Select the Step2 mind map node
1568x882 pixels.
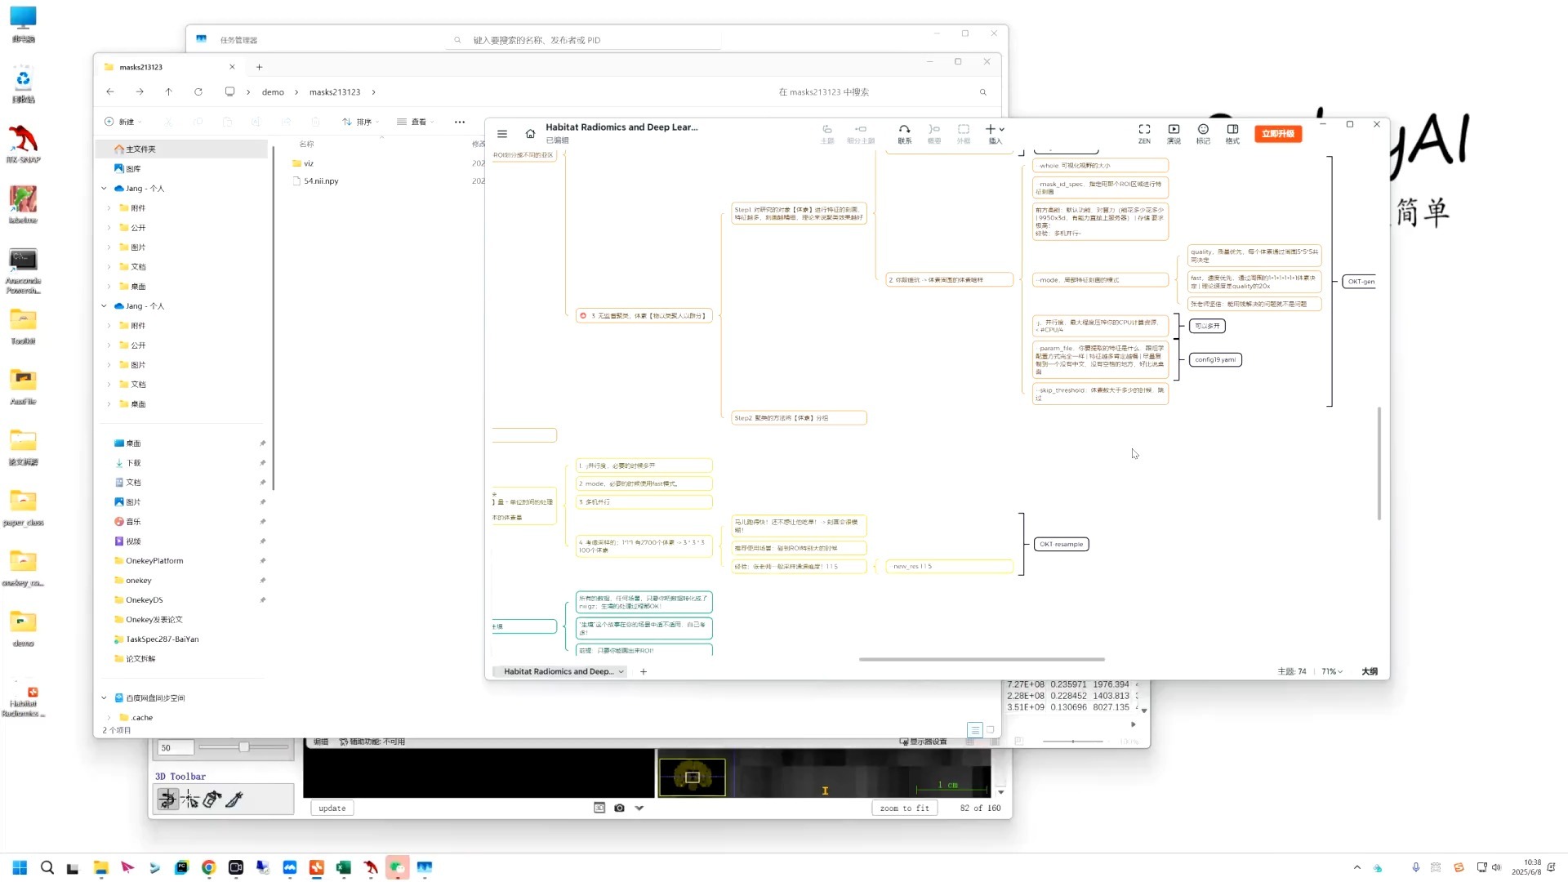click(x=799, y=418)
